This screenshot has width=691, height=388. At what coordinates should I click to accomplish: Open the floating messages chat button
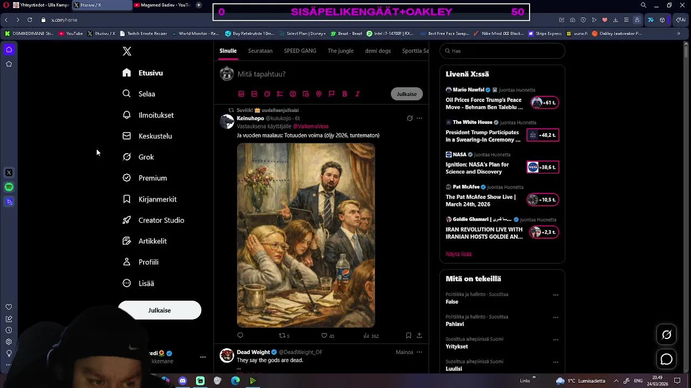point(667,359)
